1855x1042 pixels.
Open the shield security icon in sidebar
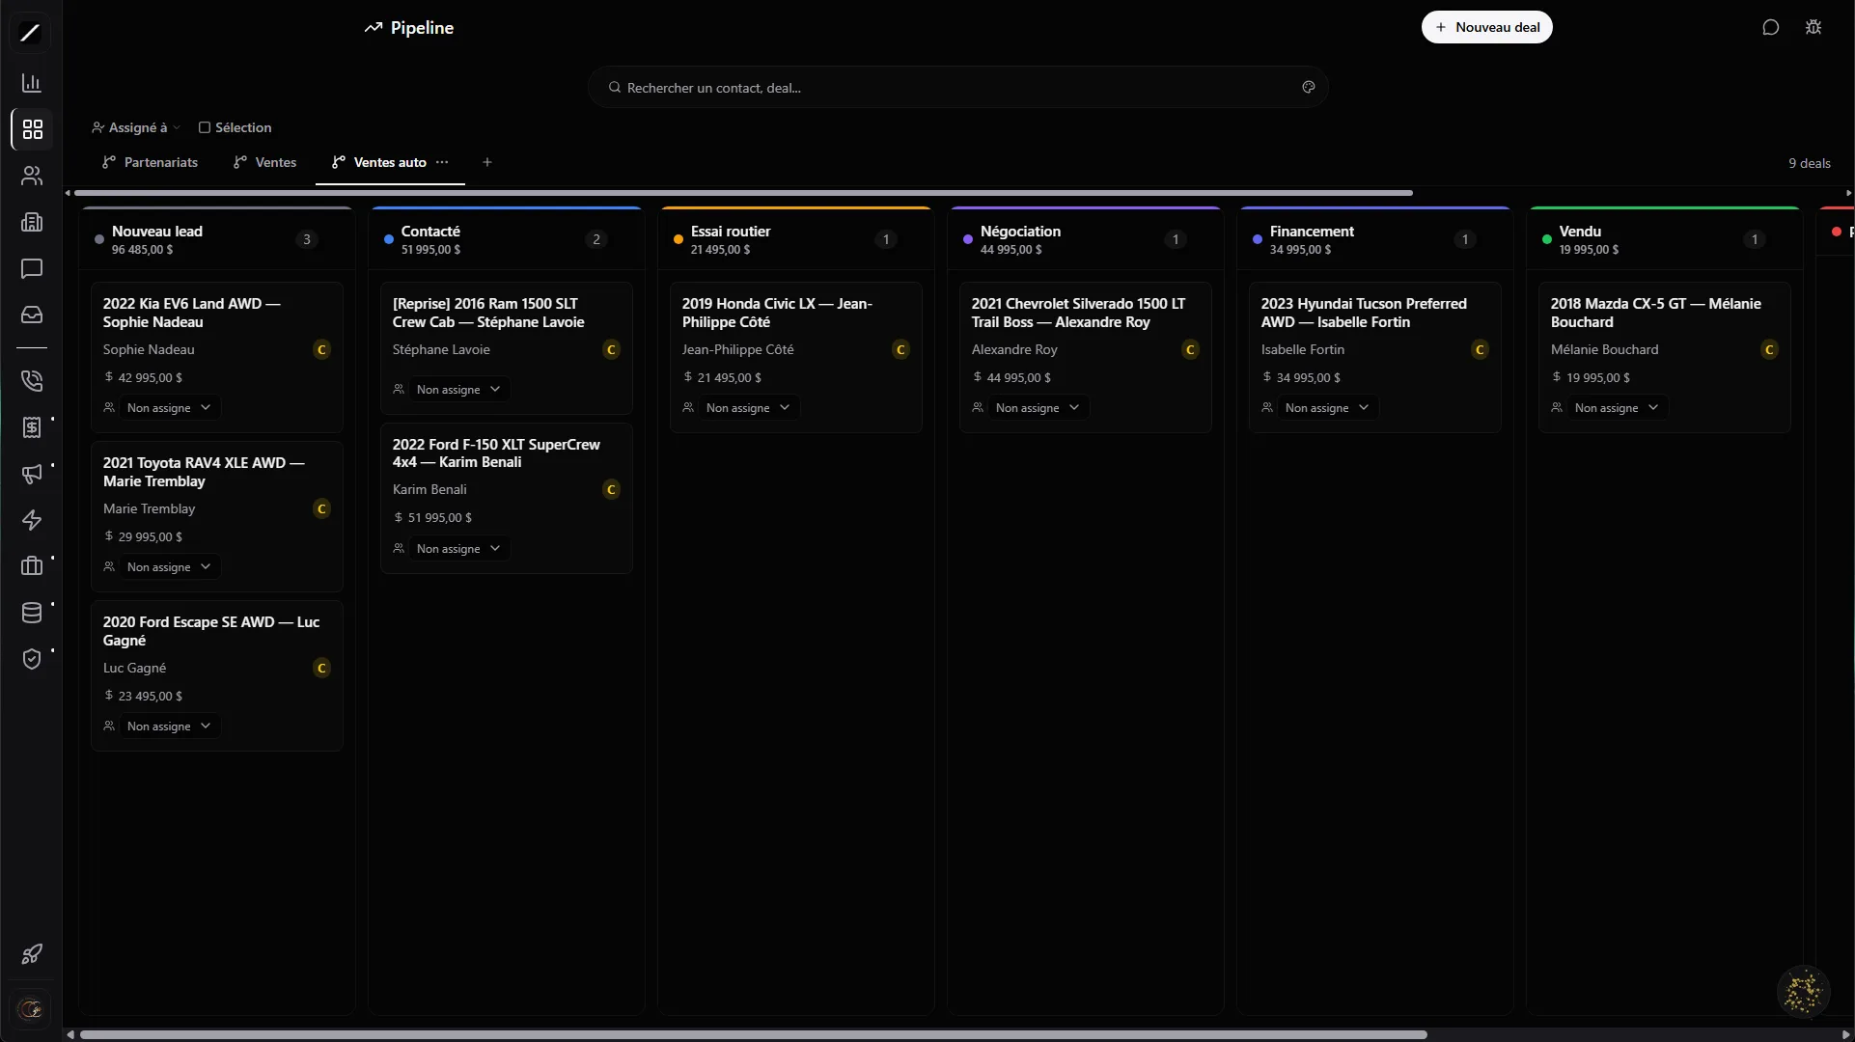[x=32, y=659]
